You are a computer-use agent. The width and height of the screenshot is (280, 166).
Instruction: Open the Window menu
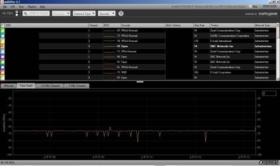32,7
